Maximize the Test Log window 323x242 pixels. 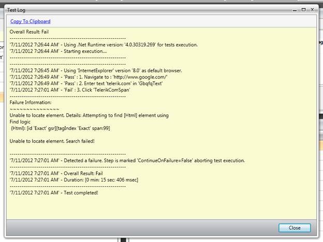point(303,9)
